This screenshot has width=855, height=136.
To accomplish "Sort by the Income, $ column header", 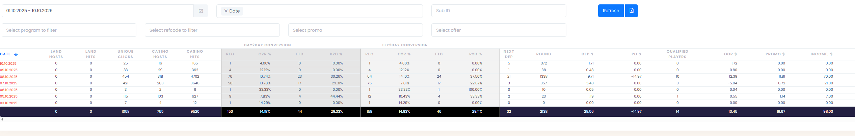I will (821, 54).
